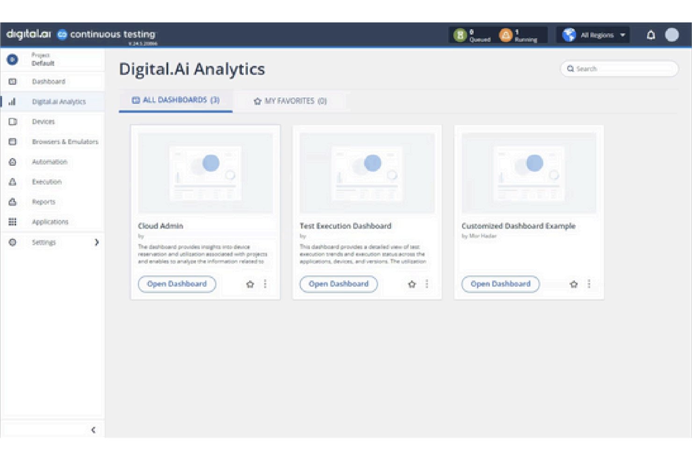This screenshot has width=692, height=461.
Task: Favorite the Test Execution Dashboard star
Action: click(x=412, y=284)
